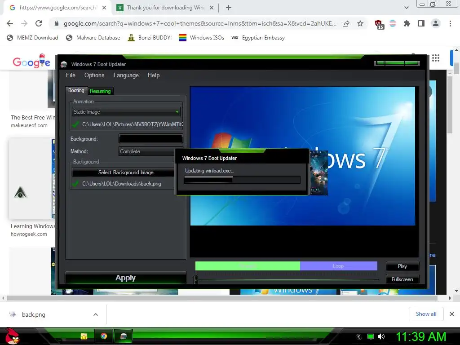
Task: Expand the Static Image animation dropdown
Action: point(126,112)
